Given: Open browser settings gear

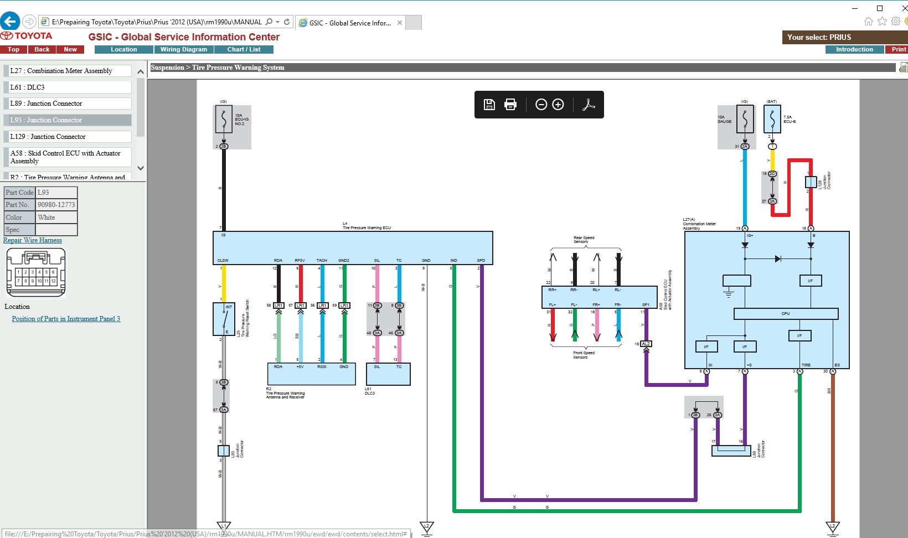Looking at the screenshot, I should coord(896,21).
